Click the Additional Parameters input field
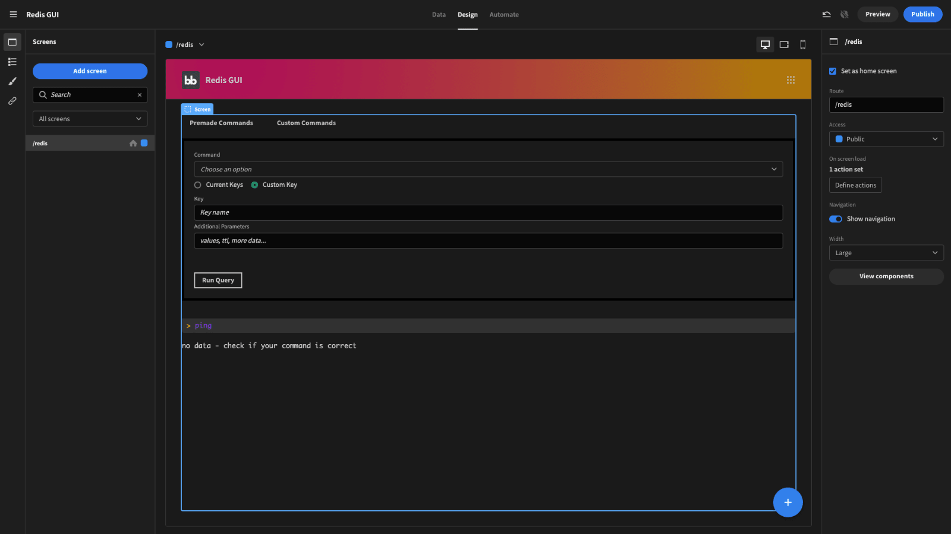 point(488,240)
